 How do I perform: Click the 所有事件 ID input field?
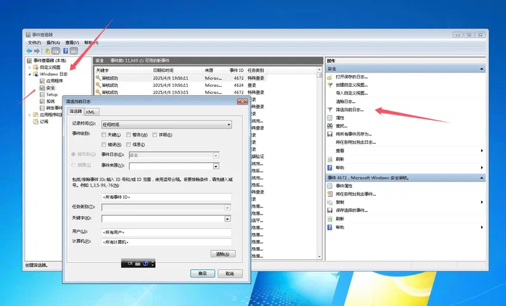coord(167,197)
